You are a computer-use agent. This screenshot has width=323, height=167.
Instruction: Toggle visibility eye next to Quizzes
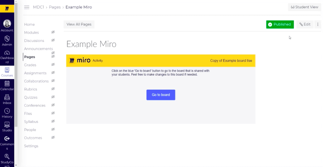[x=53, y=97]
